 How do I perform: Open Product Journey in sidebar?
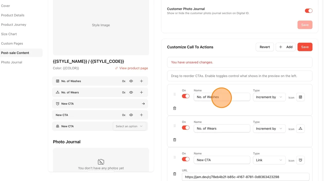point(14,25)
